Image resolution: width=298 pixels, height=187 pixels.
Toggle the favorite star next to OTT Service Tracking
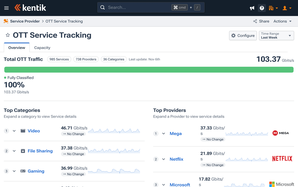click(7, 35)
